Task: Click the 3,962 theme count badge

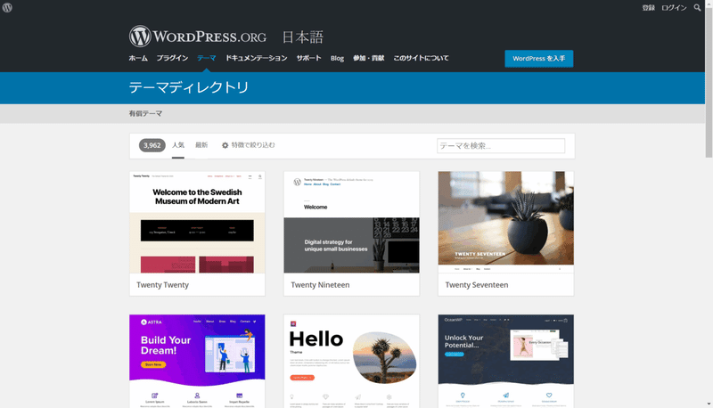Action: click(x=152, y=145)
